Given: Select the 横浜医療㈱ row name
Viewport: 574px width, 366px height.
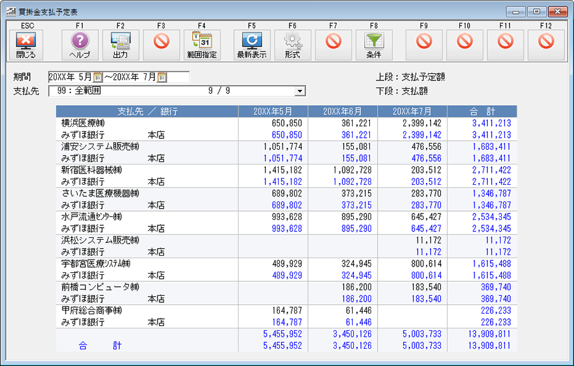Looking at the screenshot, I should 83,123.
